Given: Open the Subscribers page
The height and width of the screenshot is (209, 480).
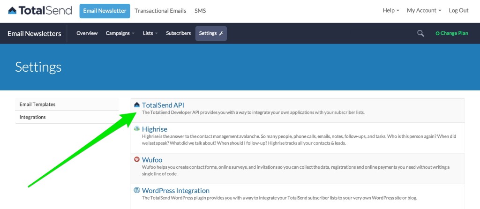Looking at the screenshot, I should (179, 33).
